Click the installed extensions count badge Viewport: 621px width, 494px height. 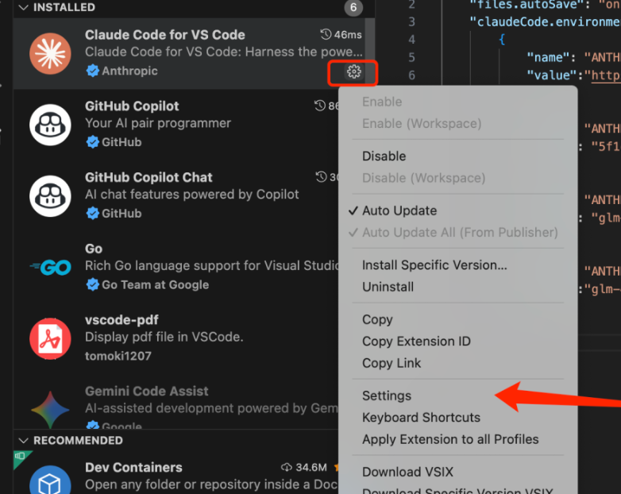pos(353,8)
